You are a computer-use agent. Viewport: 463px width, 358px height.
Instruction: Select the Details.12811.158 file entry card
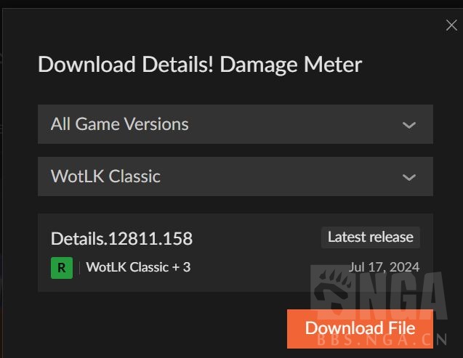pyautogui.click(x=235, y=253)
